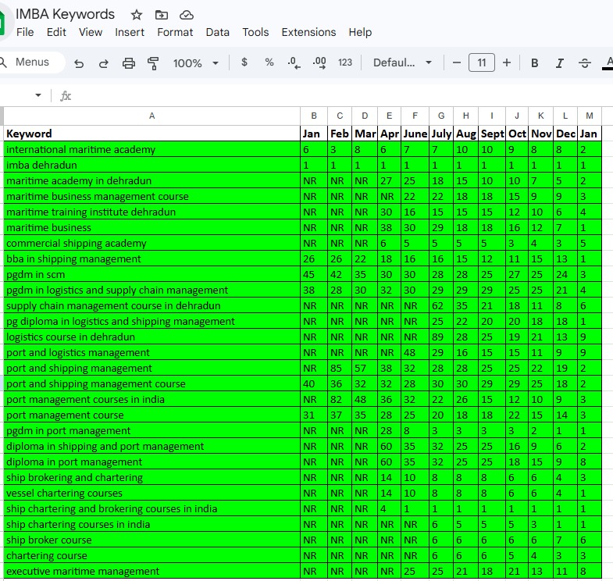Open the Tools menu

click(x=255, y=32)
